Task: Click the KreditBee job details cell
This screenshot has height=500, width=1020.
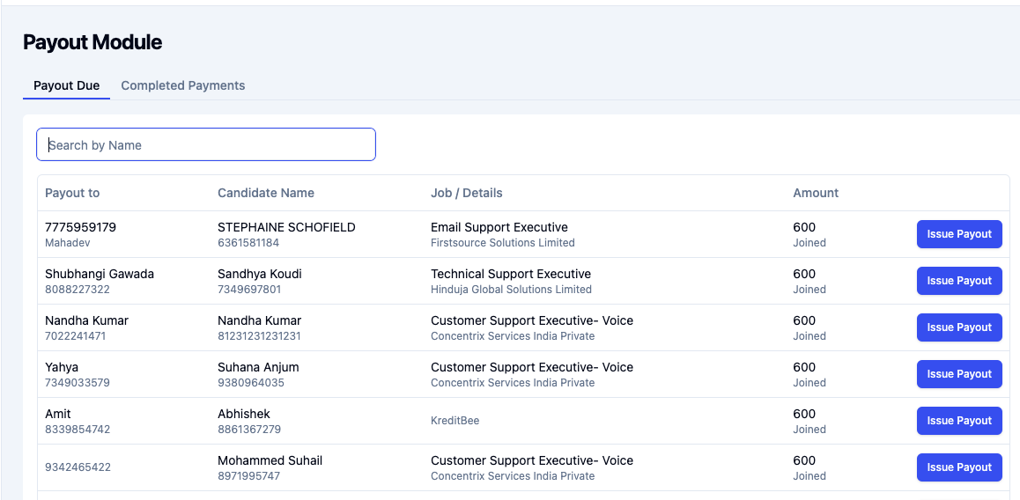Action: pyautogui.click(x=455, y=421)
